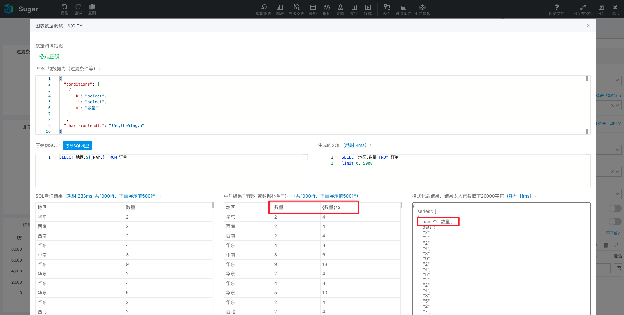Toggle the upper switch in background panel
624x315 pixels.
[615, 208]
